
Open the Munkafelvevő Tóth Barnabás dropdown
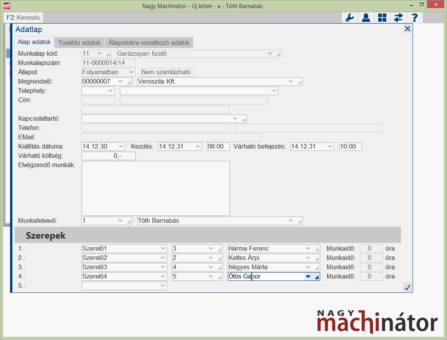tap(291, 221)
